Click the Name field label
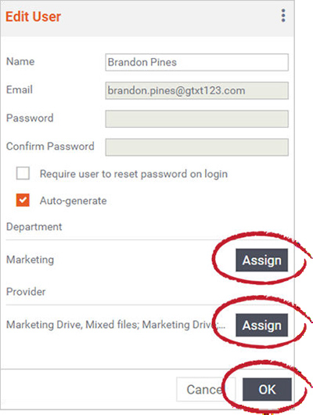 pos(20,61)
